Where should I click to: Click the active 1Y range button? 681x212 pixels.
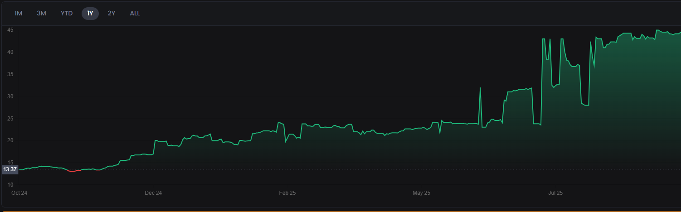(x=90, y=14)
